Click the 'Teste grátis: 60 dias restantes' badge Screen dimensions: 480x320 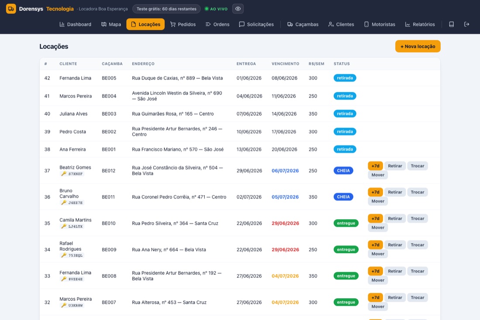pos(167,9)
